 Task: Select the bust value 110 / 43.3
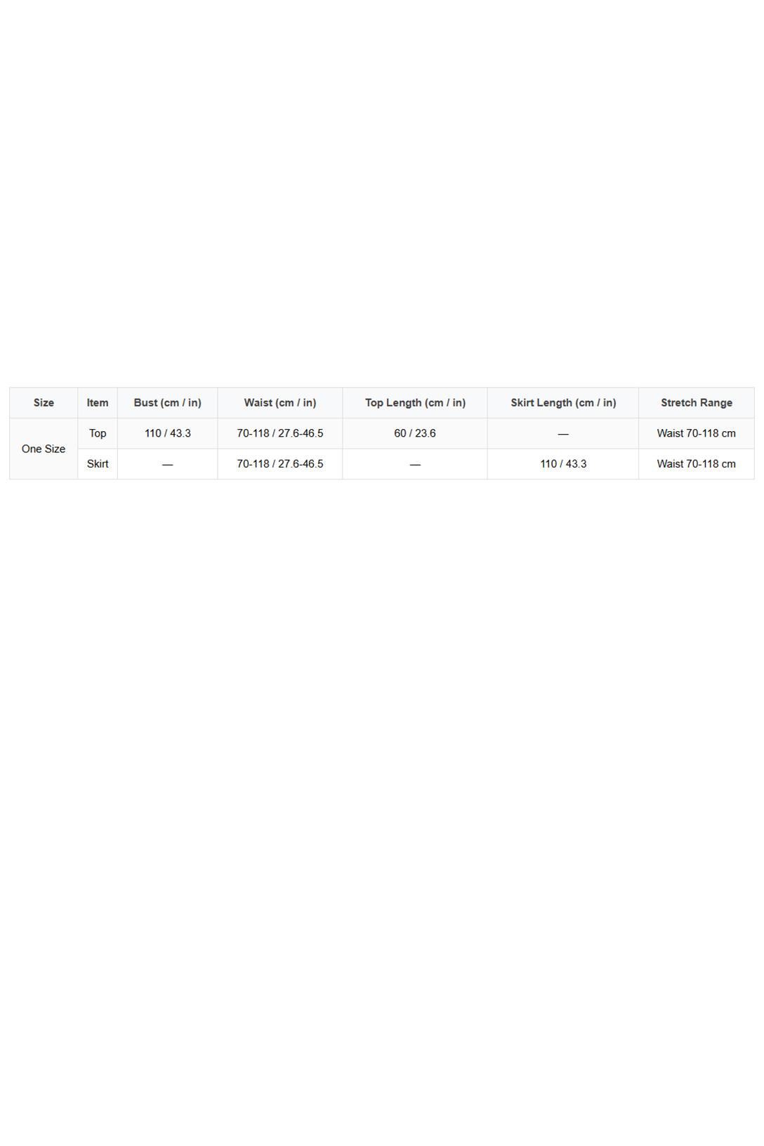coord(168,433)
